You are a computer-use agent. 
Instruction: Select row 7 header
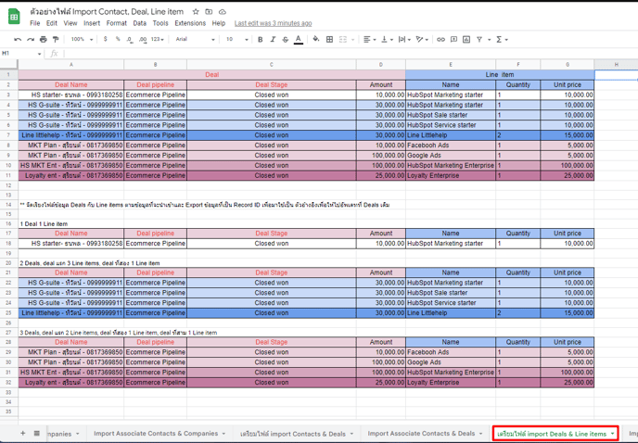8,135
